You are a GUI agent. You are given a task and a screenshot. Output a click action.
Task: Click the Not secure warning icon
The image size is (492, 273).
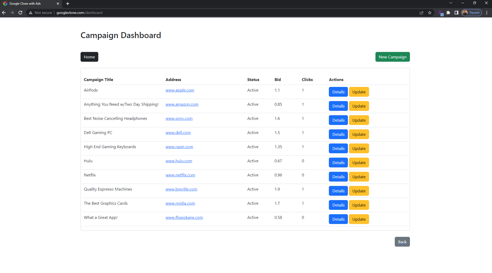tap(31, 12)
